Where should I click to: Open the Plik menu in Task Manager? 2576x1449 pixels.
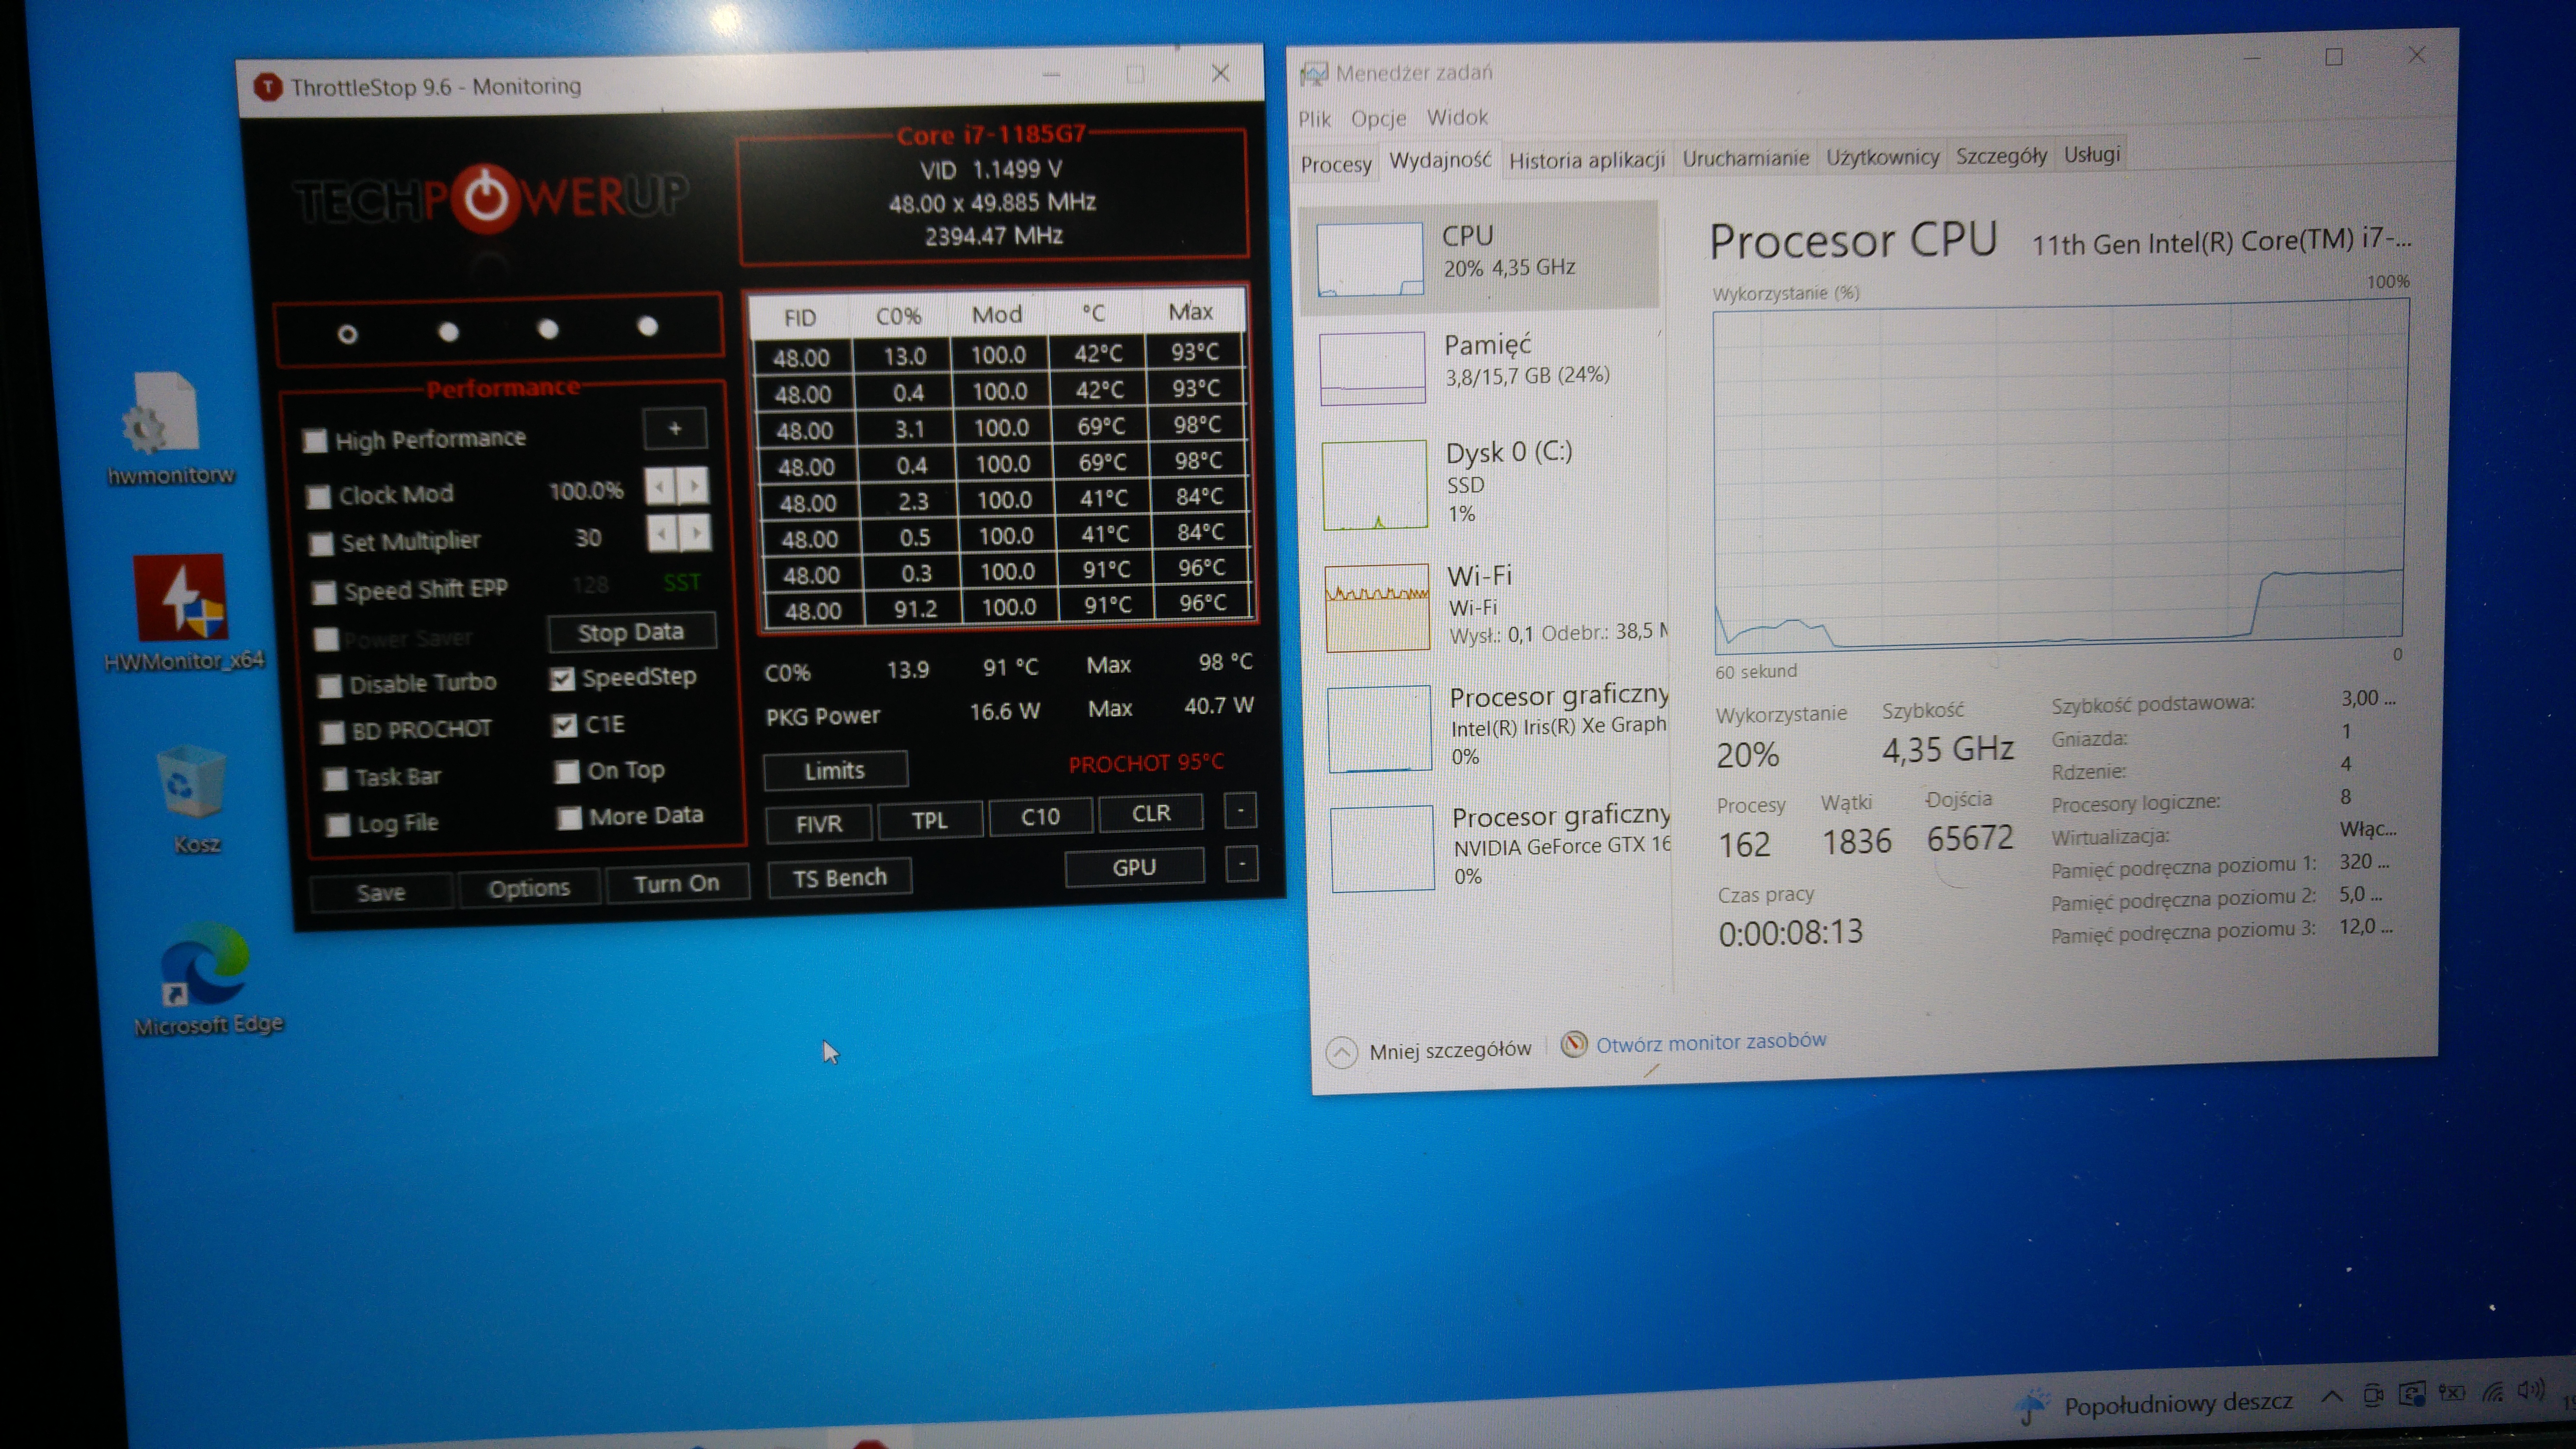click(x=1314, y=119)
